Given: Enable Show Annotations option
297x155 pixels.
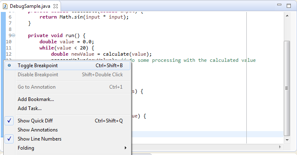Looking at the screenshot, I should click(x=67, y=130).
